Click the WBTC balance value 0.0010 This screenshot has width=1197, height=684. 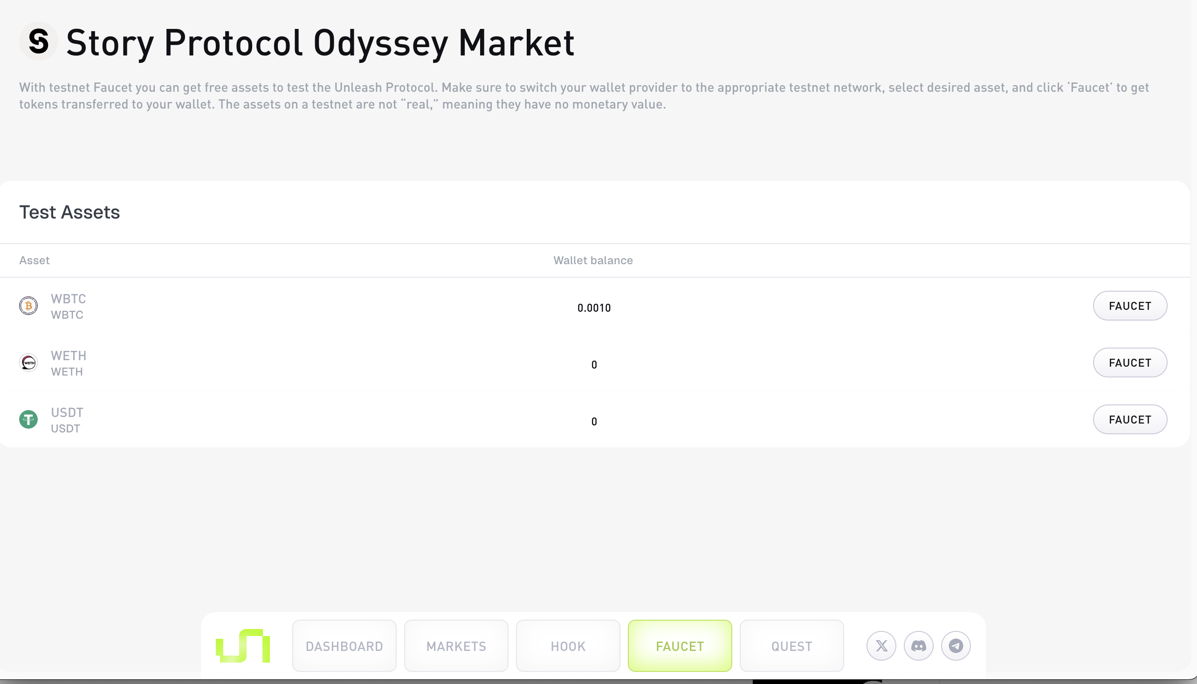593,308
